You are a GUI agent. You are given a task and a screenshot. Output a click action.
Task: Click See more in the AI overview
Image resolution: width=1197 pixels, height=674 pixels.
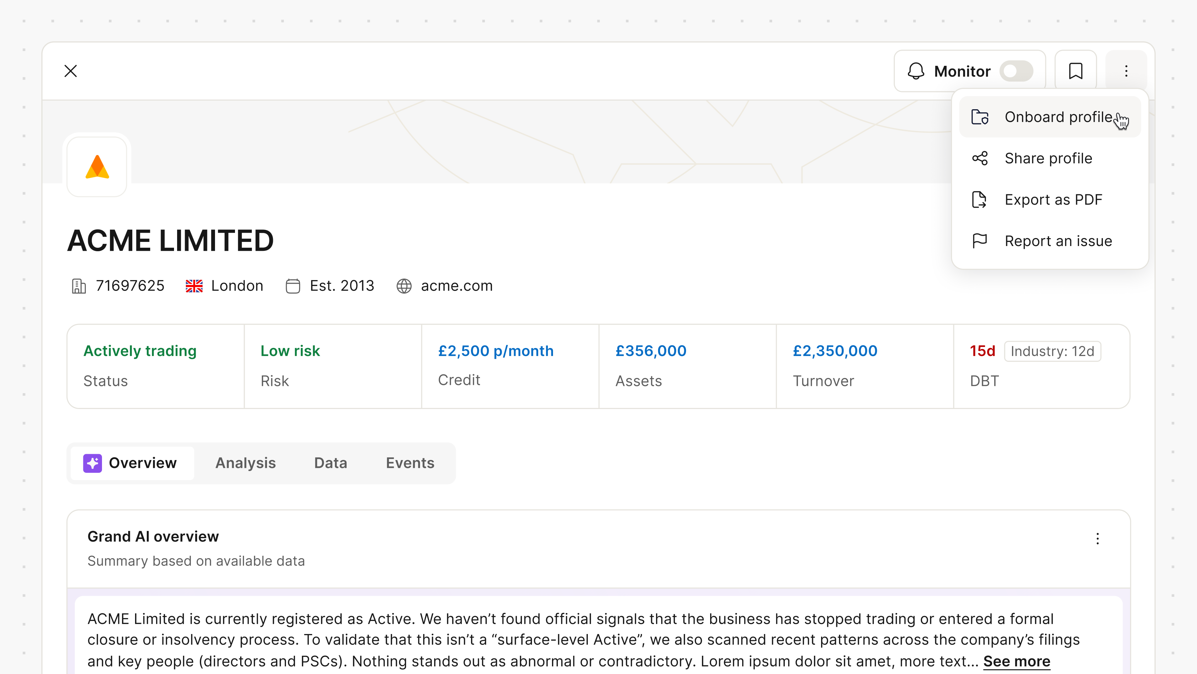(x=1017, y=661)
